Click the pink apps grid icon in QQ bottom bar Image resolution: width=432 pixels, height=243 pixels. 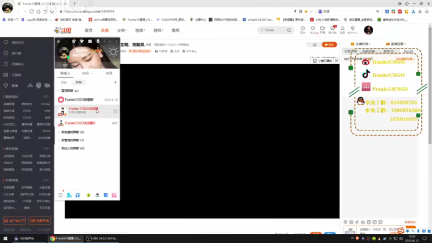(114, 195)
